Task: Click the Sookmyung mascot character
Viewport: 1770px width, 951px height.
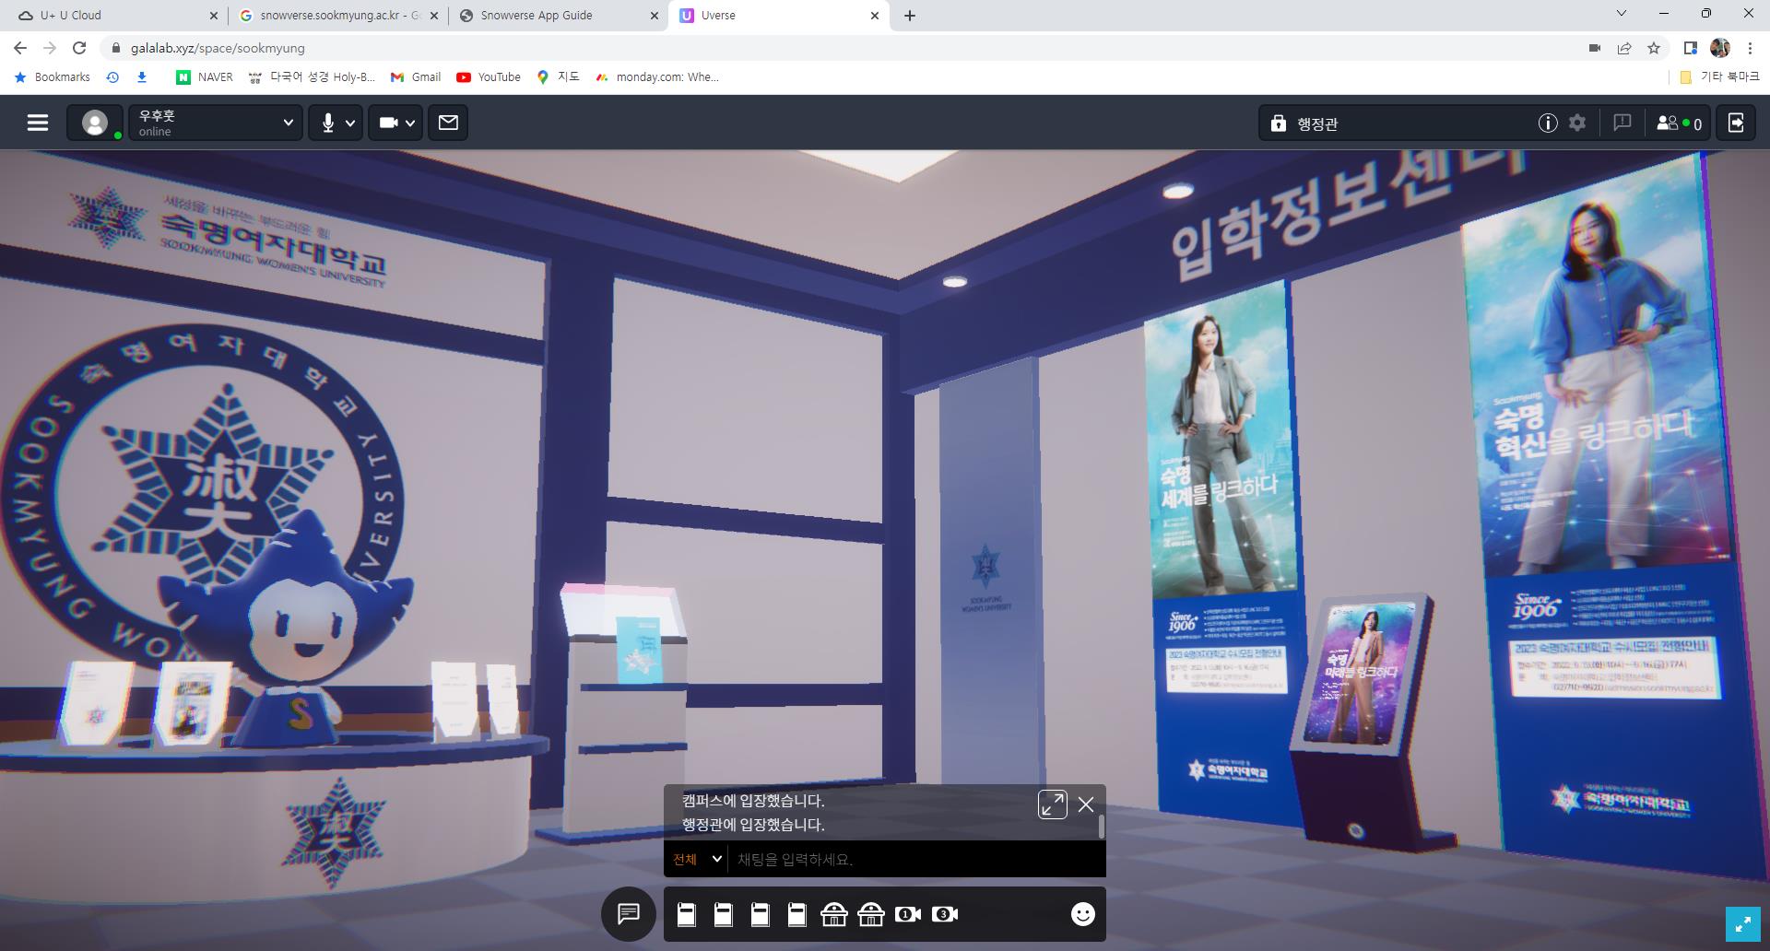Action: (x=295, y=636)
